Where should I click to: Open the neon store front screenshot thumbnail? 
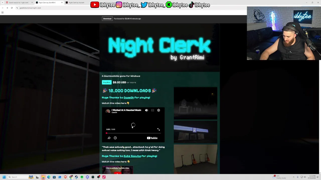tap(196, 132)
